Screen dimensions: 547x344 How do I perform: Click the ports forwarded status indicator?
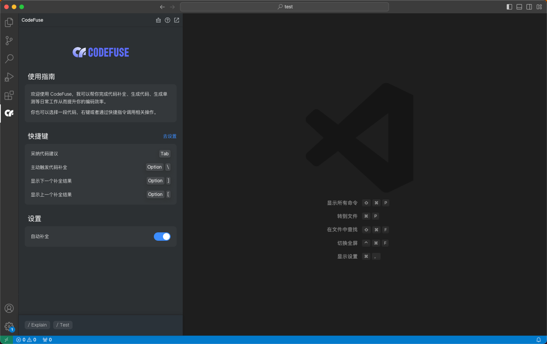coord(47,340)
